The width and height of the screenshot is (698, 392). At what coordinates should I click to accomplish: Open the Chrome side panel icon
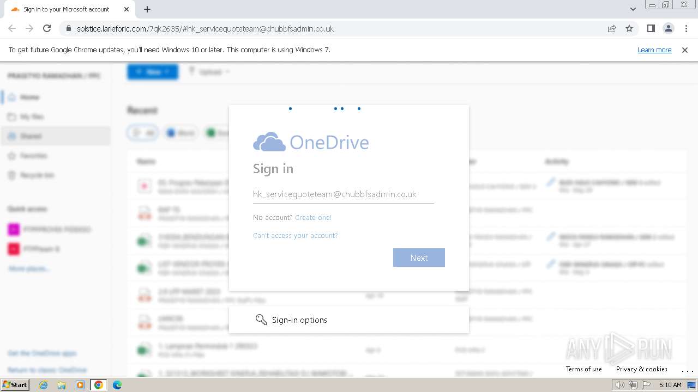coord(651,28)
